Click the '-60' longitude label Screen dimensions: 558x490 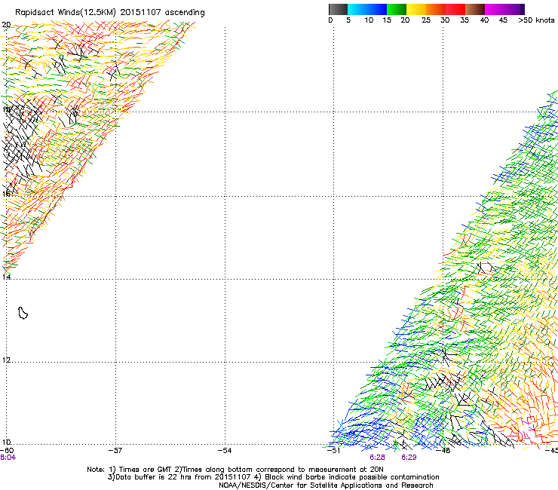(7, 451)
